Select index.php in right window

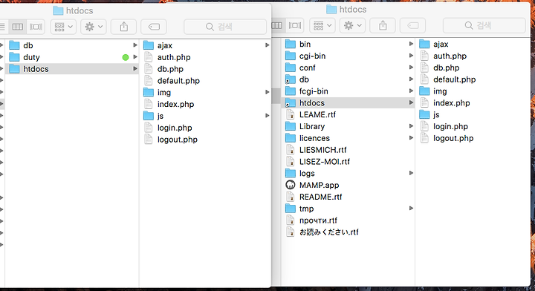[x=473, y=103]
